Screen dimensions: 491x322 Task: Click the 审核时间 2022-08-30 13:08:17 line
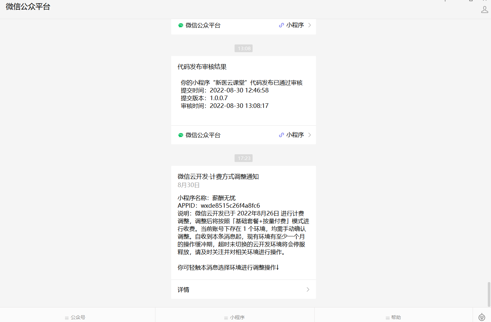pos(225,106)
